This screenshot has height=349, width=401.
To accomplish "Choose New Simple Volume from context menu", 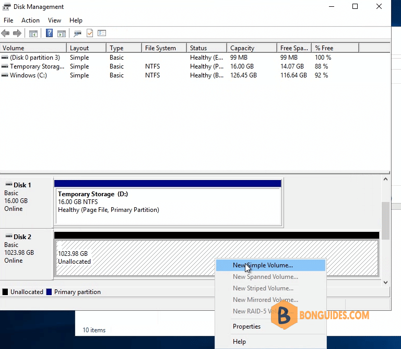I will point(263,265).
